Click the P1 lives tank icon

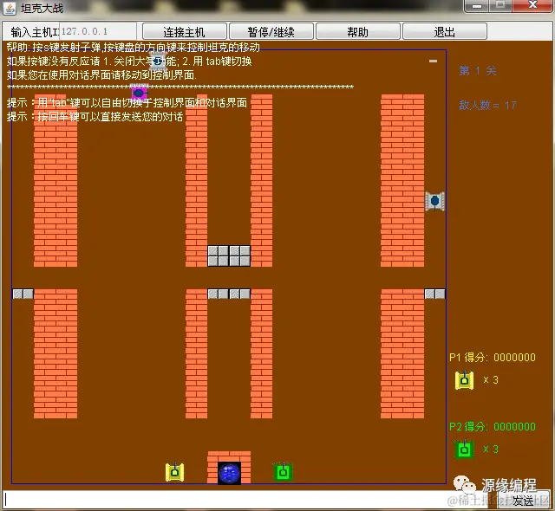(x=464, y=380)
